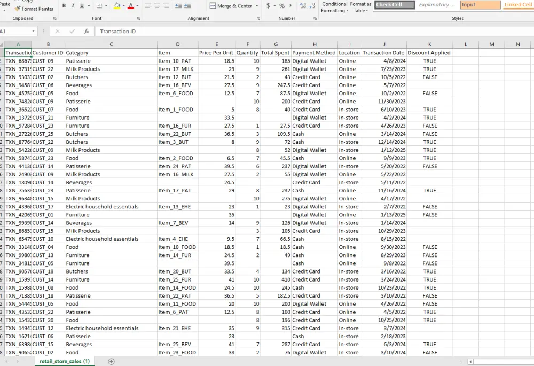534x366 pixels.
Task: Apply Linked Cell style
Action: (x=519, y=5)
